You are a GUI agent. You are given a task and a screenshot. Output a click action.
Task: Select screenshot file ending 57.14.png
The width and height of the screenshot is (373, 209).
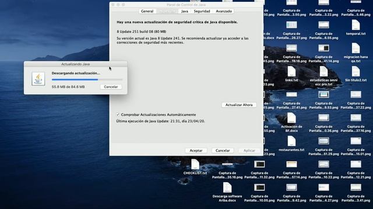pyautogui.click(x=291, y=164)
